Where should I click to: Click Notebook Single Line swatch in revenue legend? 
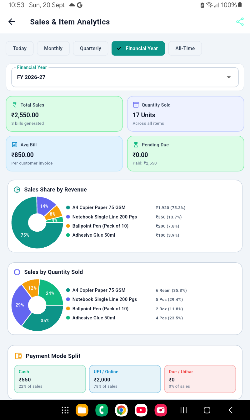tap(68, 217)
